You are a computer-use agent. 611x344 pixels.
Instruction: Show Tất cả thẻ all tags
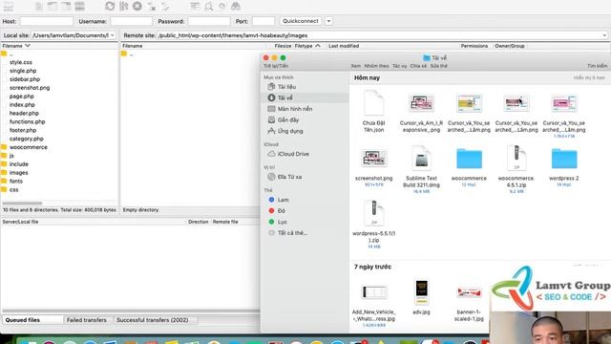coord(288,233)
